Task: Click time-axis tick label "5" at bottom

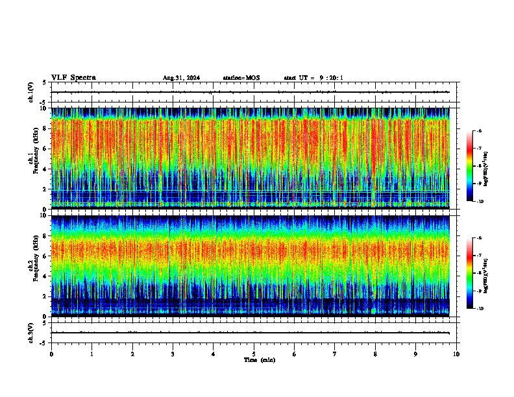Action: click(254, 354)
